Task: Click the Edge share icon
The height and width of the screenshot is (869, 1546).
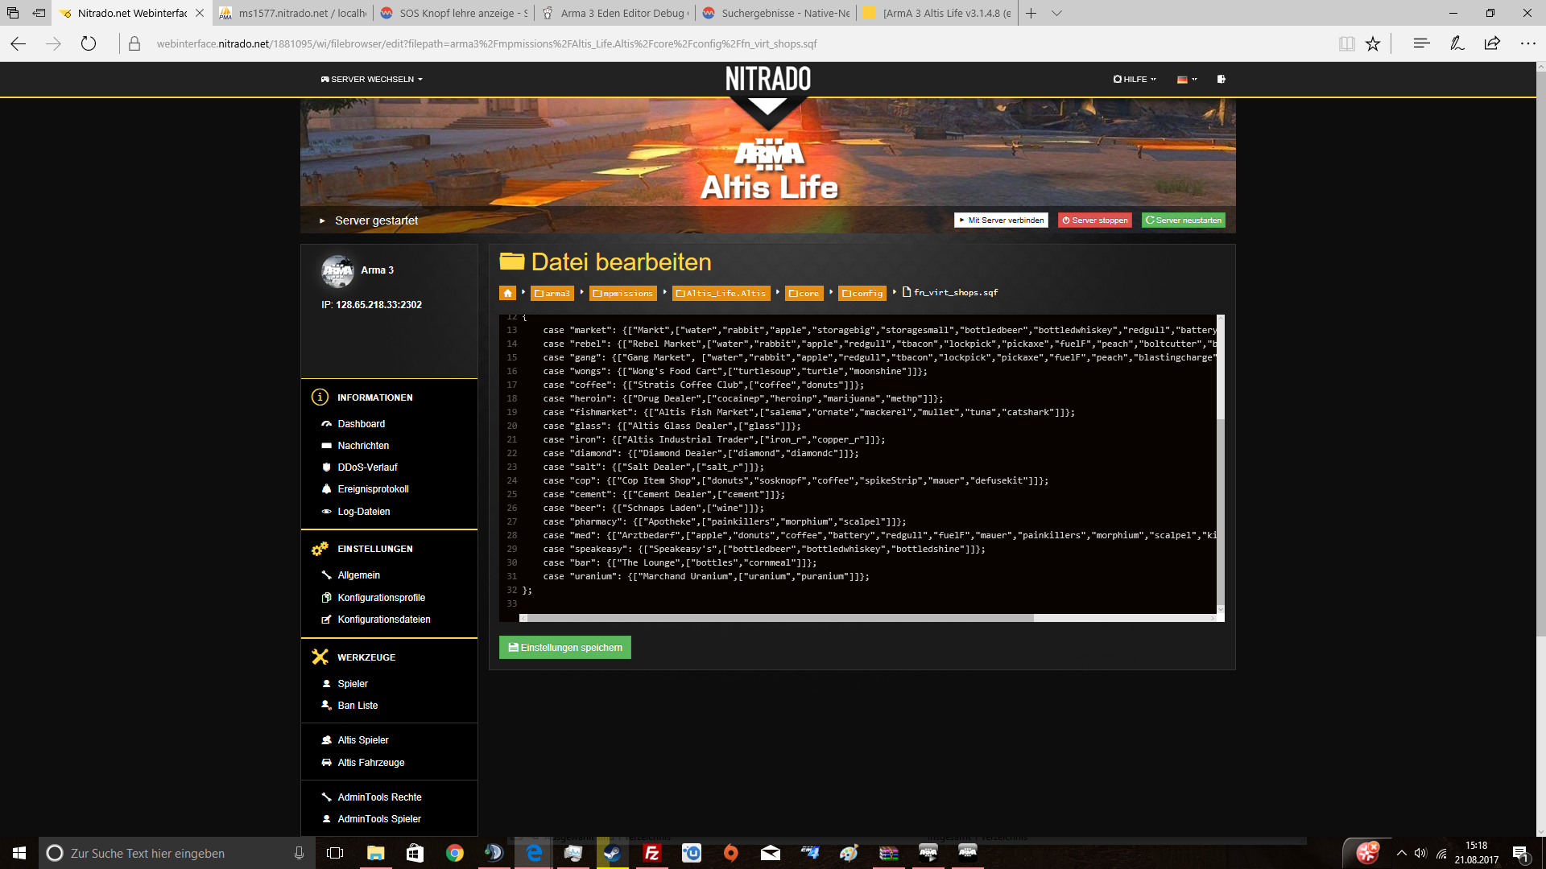Action: pos(1492,43)
